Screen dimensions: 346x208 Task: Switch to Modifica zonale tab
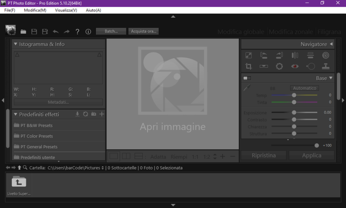coord(291,32)
